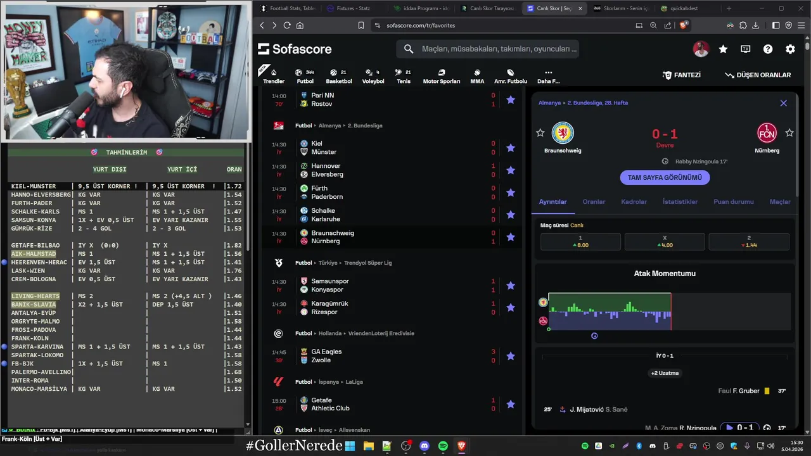Switch to the Ayrıntılar tab
Screen dimensions: 811x456
pyautogui.click(x=552, y=201)
